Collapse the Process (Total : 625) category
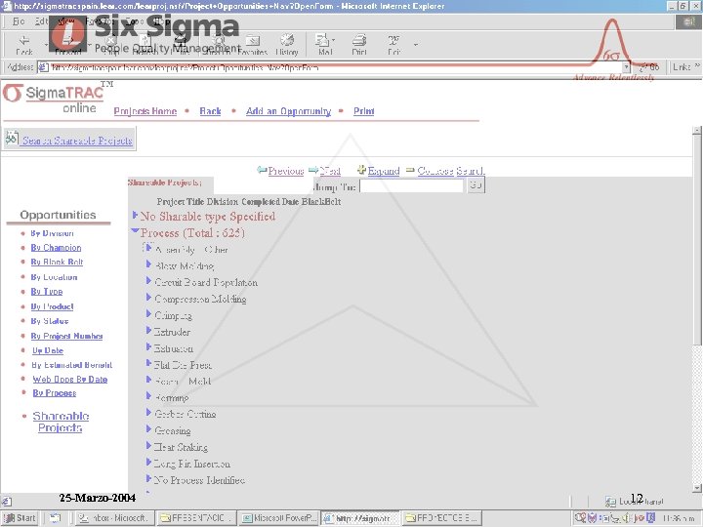This screenshot has height=527, width=703. coord(135,230)
